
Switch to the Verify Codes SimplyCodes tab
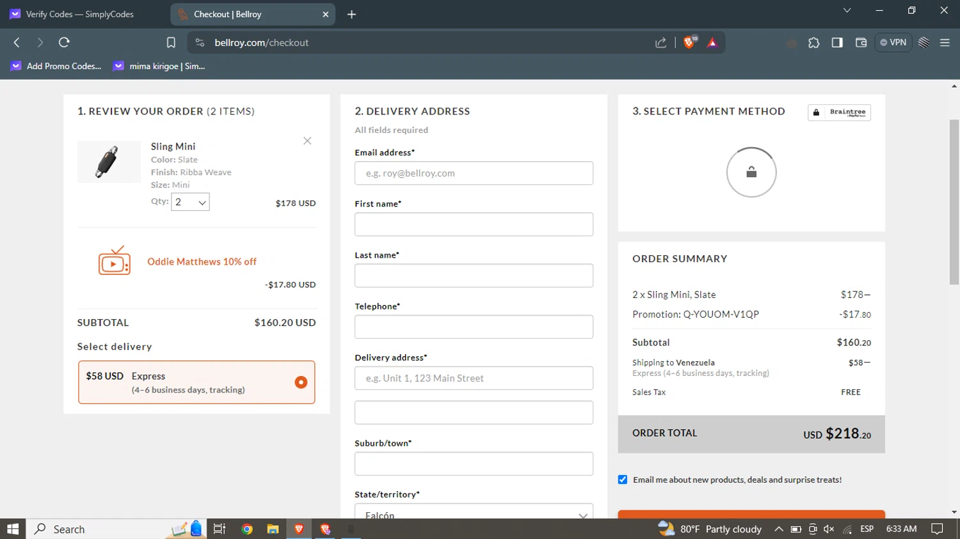point(80,14)
